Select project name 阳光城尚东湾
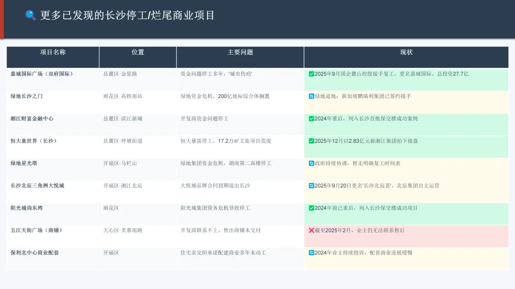 26,208
